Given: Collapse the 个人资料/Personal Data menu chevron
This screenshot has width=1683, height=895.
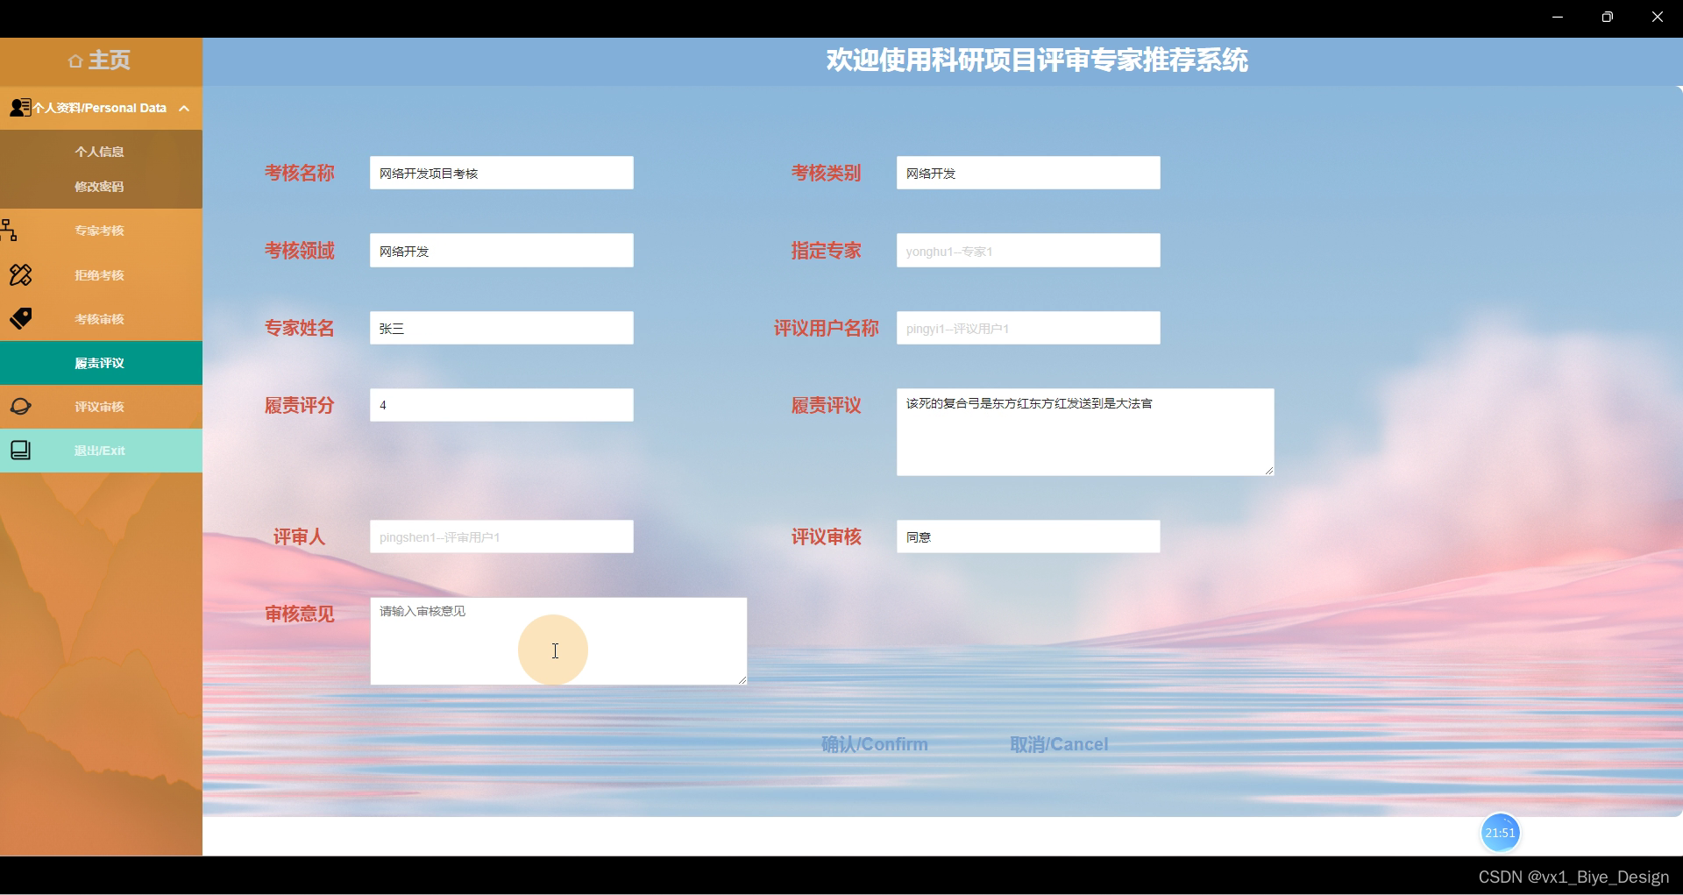Looking at the screenshot, I should coord(184,109).
